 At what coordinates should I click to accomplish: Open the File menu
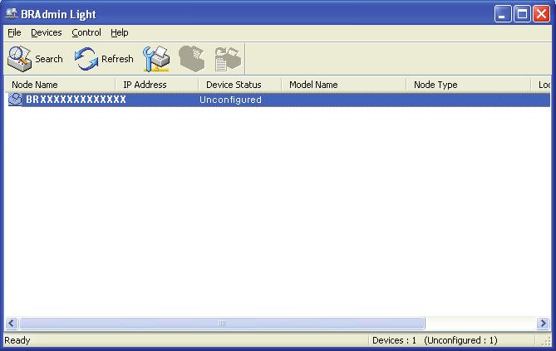14,32
